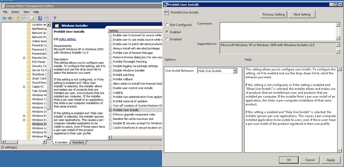
Task: Open the Action menu
Action: click(15, 12)
